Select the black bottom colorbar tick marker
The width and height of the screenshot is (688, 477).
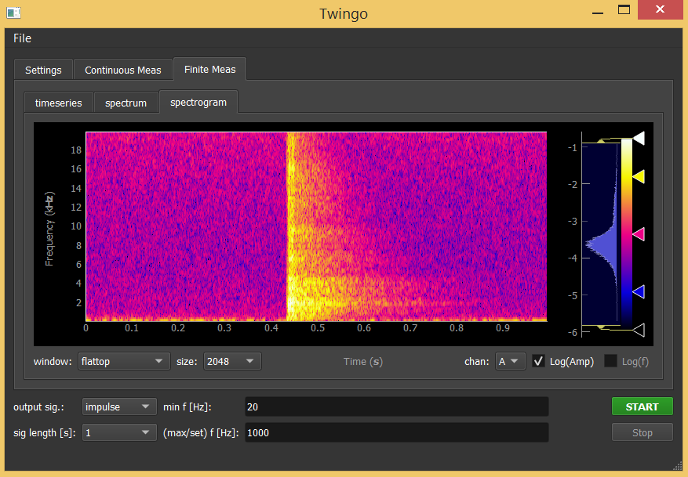pyautogui.click(x=639, y=330)
